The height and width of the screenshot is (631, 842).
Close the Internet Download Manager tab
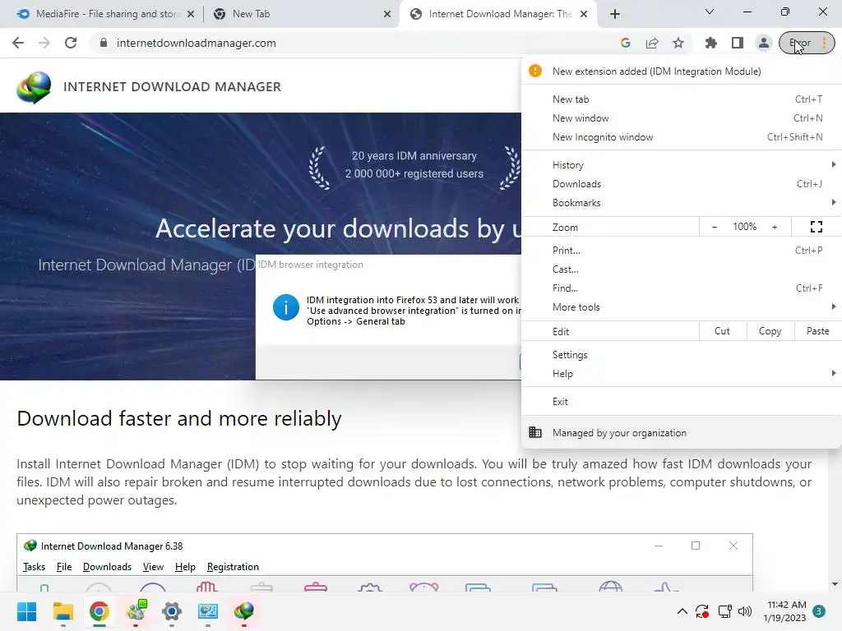(x=585, y=15)
